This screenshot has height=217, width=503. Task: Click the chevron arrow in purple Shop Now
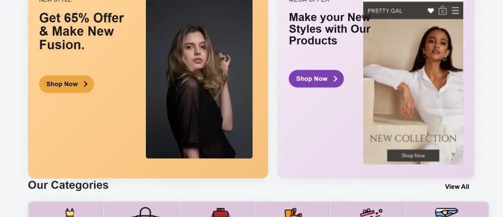click(x=335, y=79)
